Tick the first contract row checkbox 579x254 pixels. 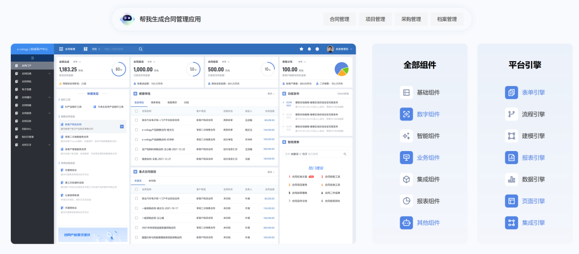tap(136, 120)
